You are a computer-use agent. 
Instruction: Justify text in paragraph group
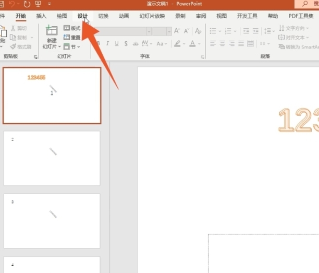pyautogui.click(x=241, y=43)
